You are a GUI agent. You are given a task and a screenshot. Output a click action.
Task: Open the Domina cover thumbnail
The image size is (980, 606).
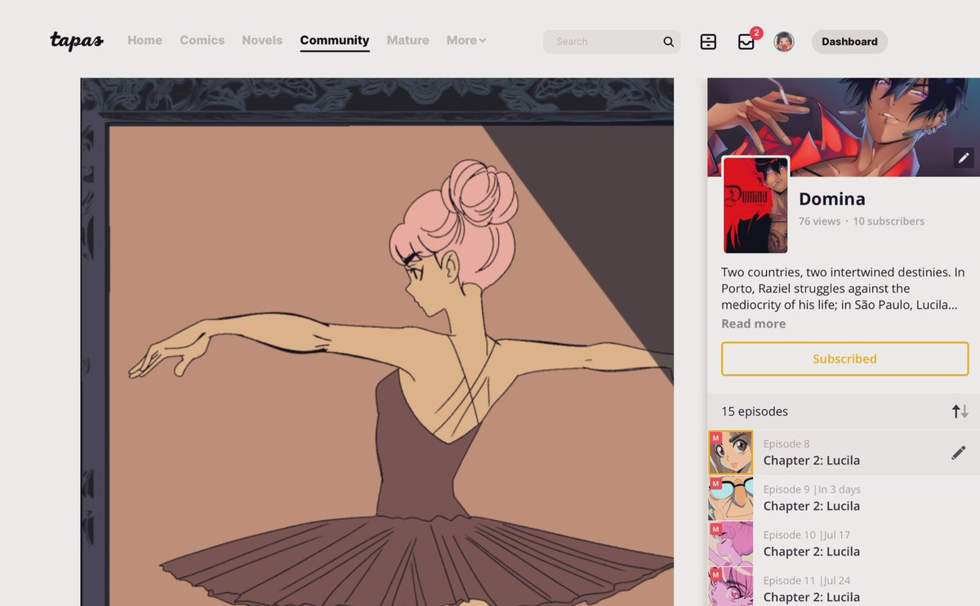(x=755, y=206)
